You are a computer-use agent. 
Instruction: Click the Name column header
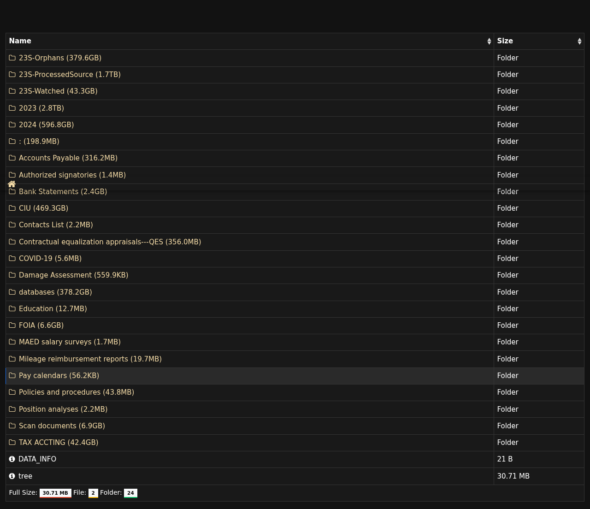click(x=20, y=41)
